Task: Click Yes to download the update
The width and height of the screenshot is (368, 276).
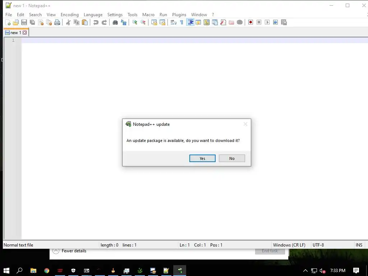Action: [202, 158]
